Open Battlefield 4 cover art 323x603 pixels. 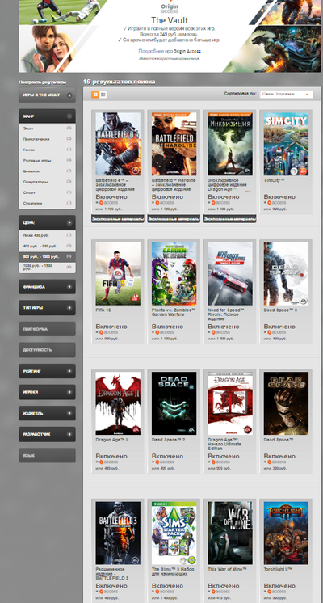tap(118, 144)
